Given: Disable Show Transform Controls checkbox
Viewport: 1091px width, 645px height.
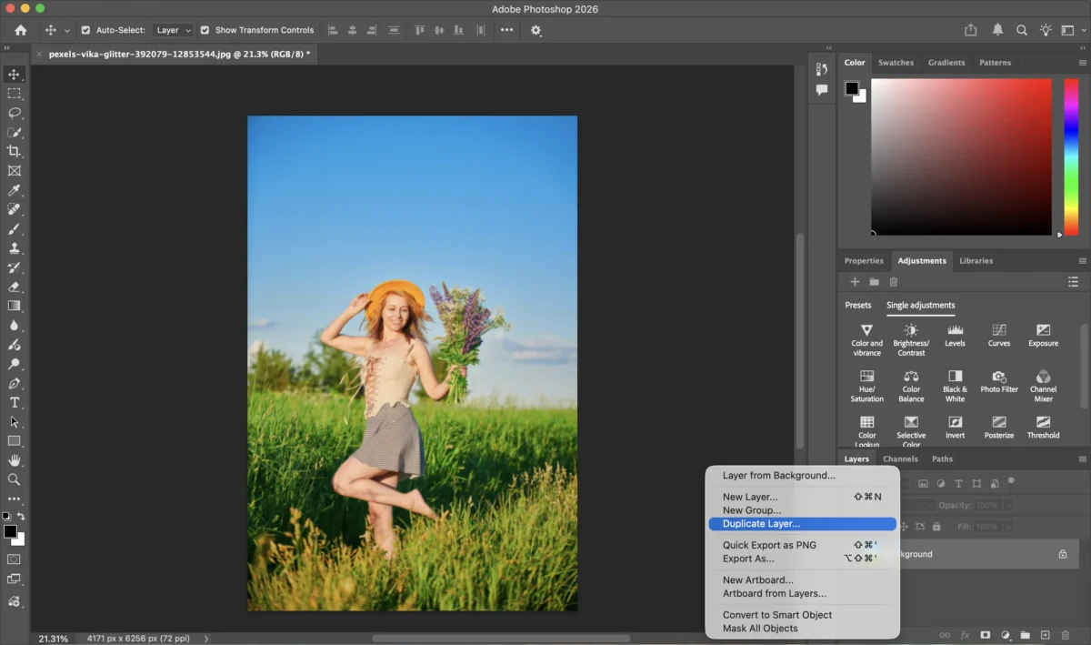Looking at the screenshot, I should point(205,30).
